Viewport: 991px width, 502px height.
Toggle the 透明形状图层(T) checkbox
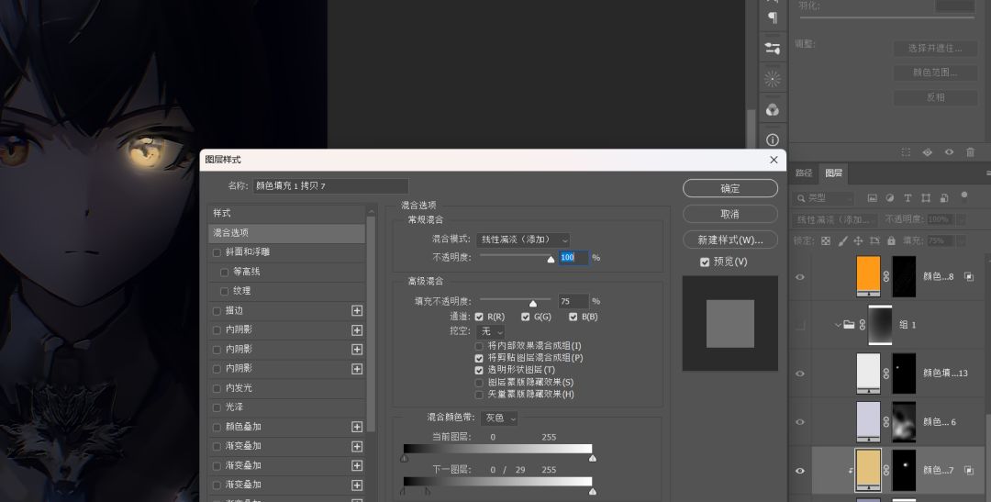479,370
